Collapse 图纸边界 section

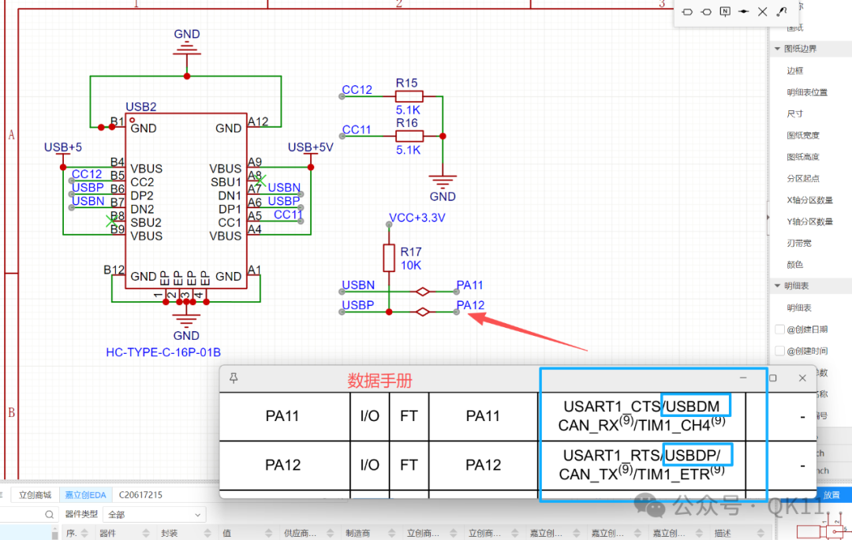pos(777,49)
